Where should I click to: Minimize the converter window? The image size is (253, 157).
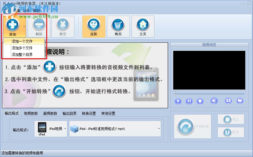point(243,3)
